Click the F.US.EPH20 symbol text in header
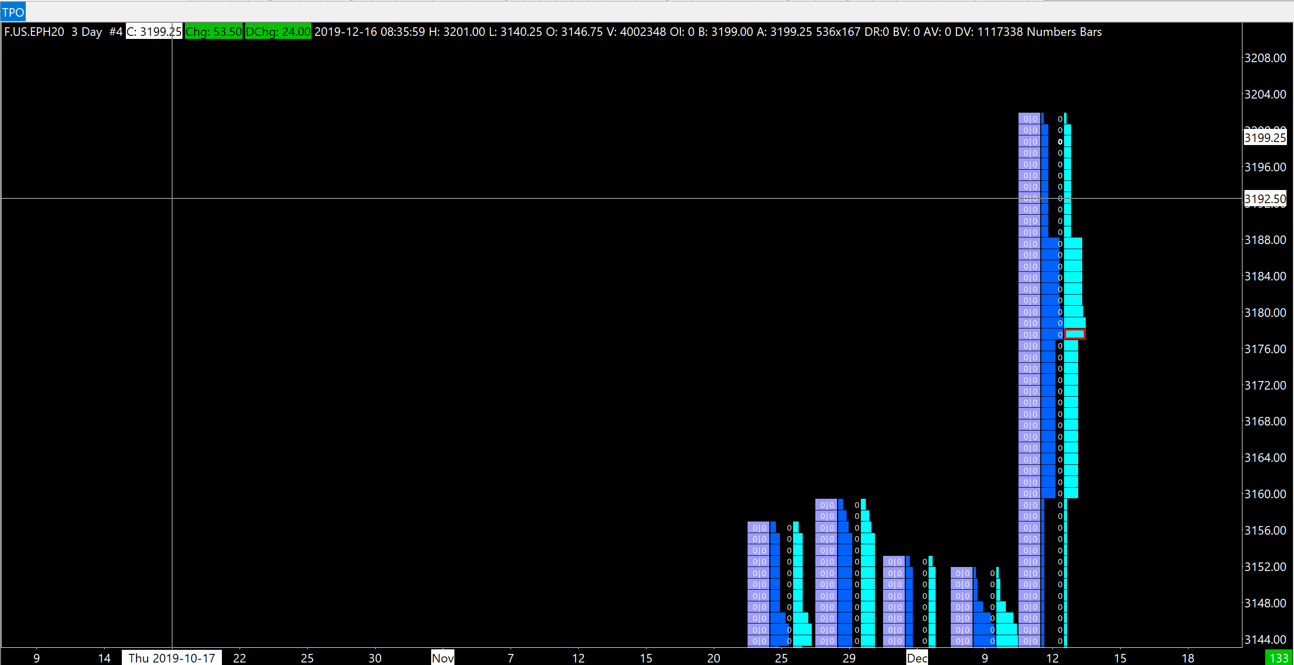1294x665 pixels. (x=34, y=32)
